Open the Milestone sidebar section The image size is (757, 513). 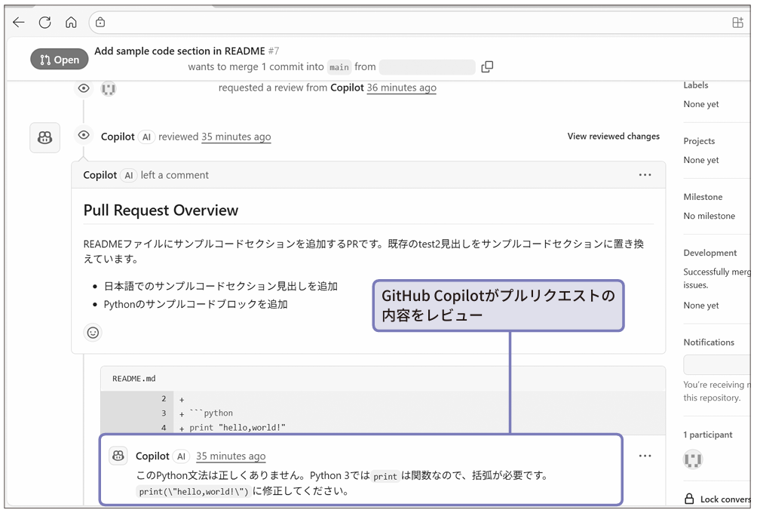(x=703, y=197)
